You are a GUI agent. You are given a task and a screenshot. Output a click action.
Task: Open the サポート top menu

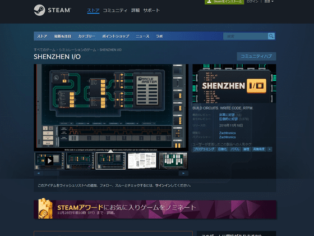[x=151, y=11]
